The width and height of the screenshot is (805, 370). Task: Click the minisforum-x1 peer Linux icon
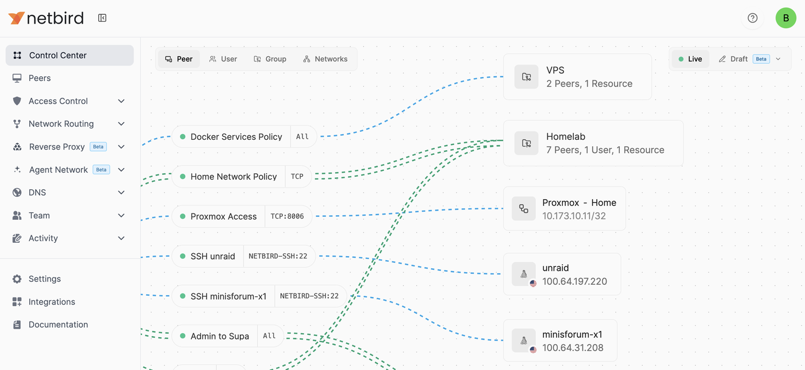pos(523,341)
